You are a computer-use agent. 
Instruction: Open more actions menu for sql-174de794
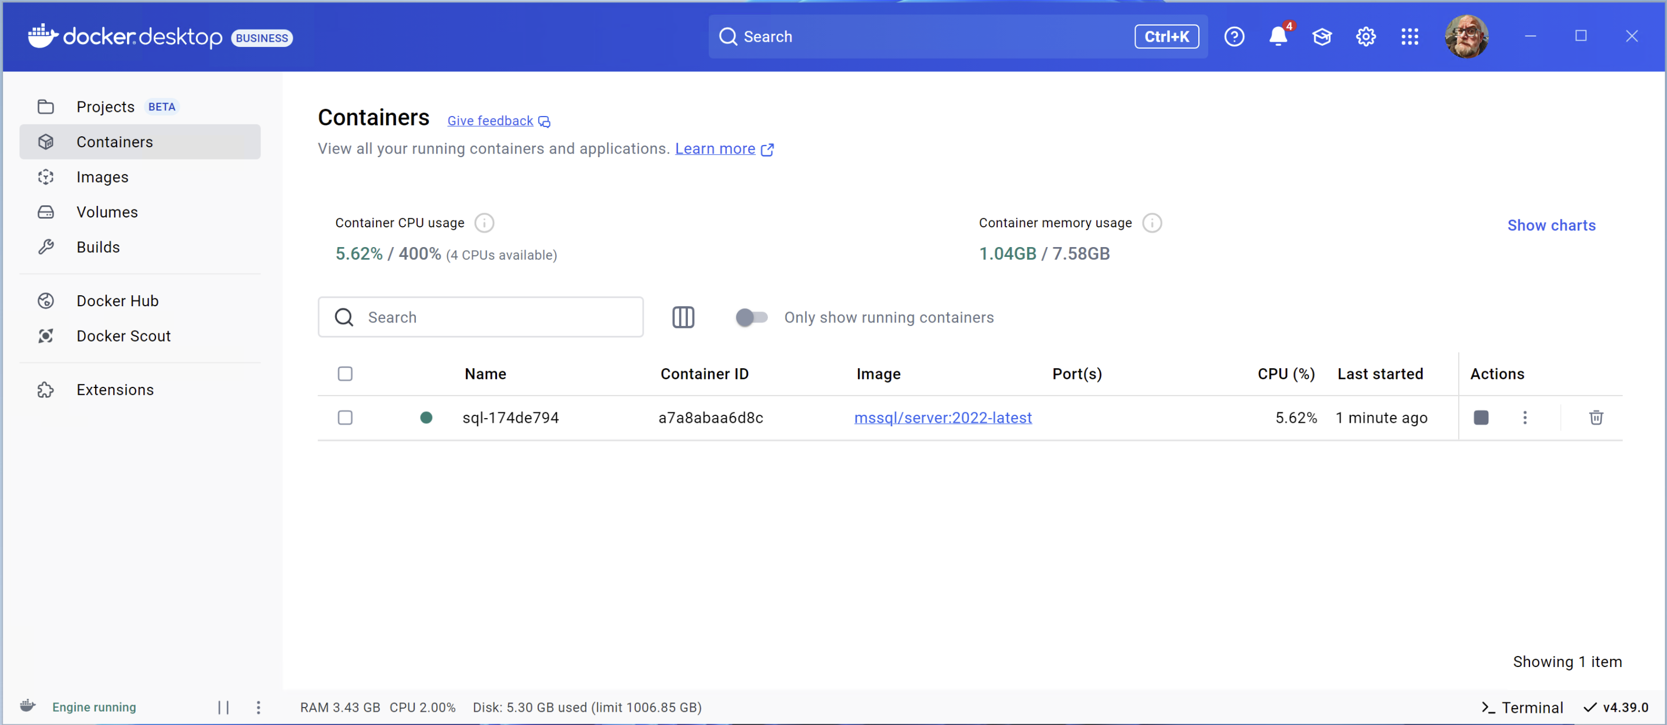point(1525,418)
